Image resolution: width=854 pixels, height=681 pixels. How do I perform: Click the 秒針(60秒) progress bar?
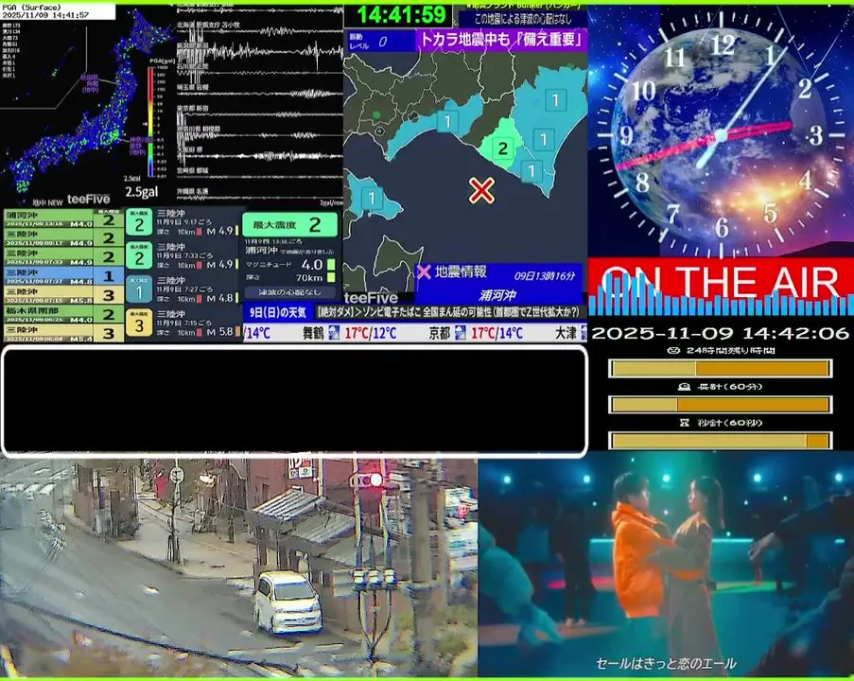tap(720, 440)
